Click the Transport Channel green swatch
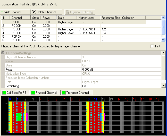Screen dimensions: 167x136 point(63,92)
